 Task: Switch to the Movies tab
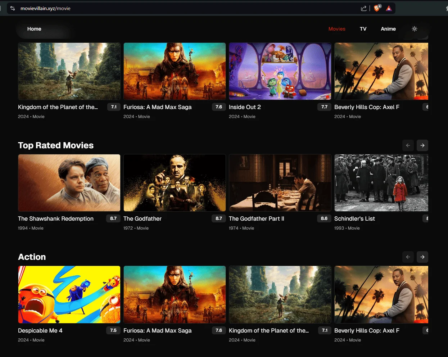[x=337, y=29]
